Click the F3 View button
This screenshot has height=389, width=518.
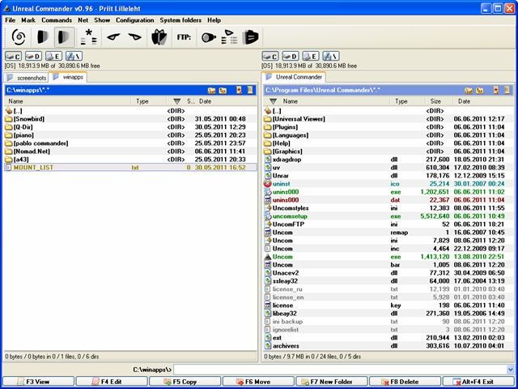pyautogui.click(x=38, y=382)
